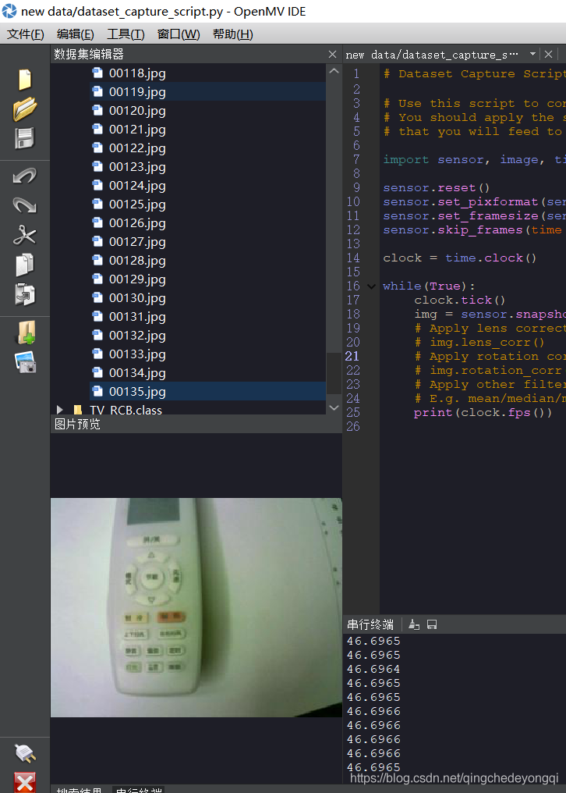Save serial terminal output to file
This screenshot has height=793, width=566.
432,624
